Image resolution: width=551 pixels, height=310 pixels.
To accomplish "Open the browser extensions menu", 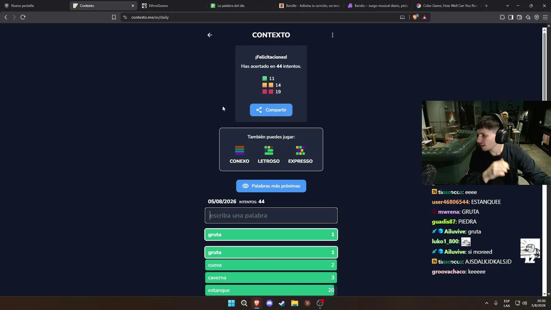I will point(502,17).
